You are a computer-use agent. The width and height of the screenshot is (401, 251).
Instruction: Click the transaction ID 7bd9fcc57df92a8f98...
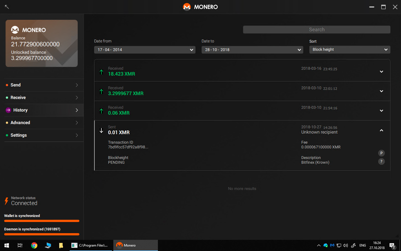click(x=128, y=147)
